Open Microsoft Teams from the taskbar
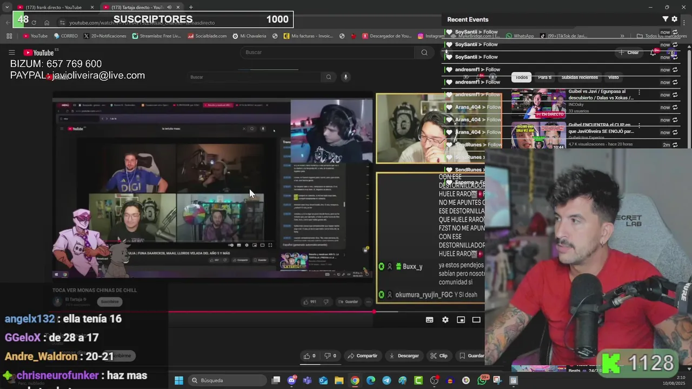Viewport: 692px width, 389px height. click(x=308, y=380)
